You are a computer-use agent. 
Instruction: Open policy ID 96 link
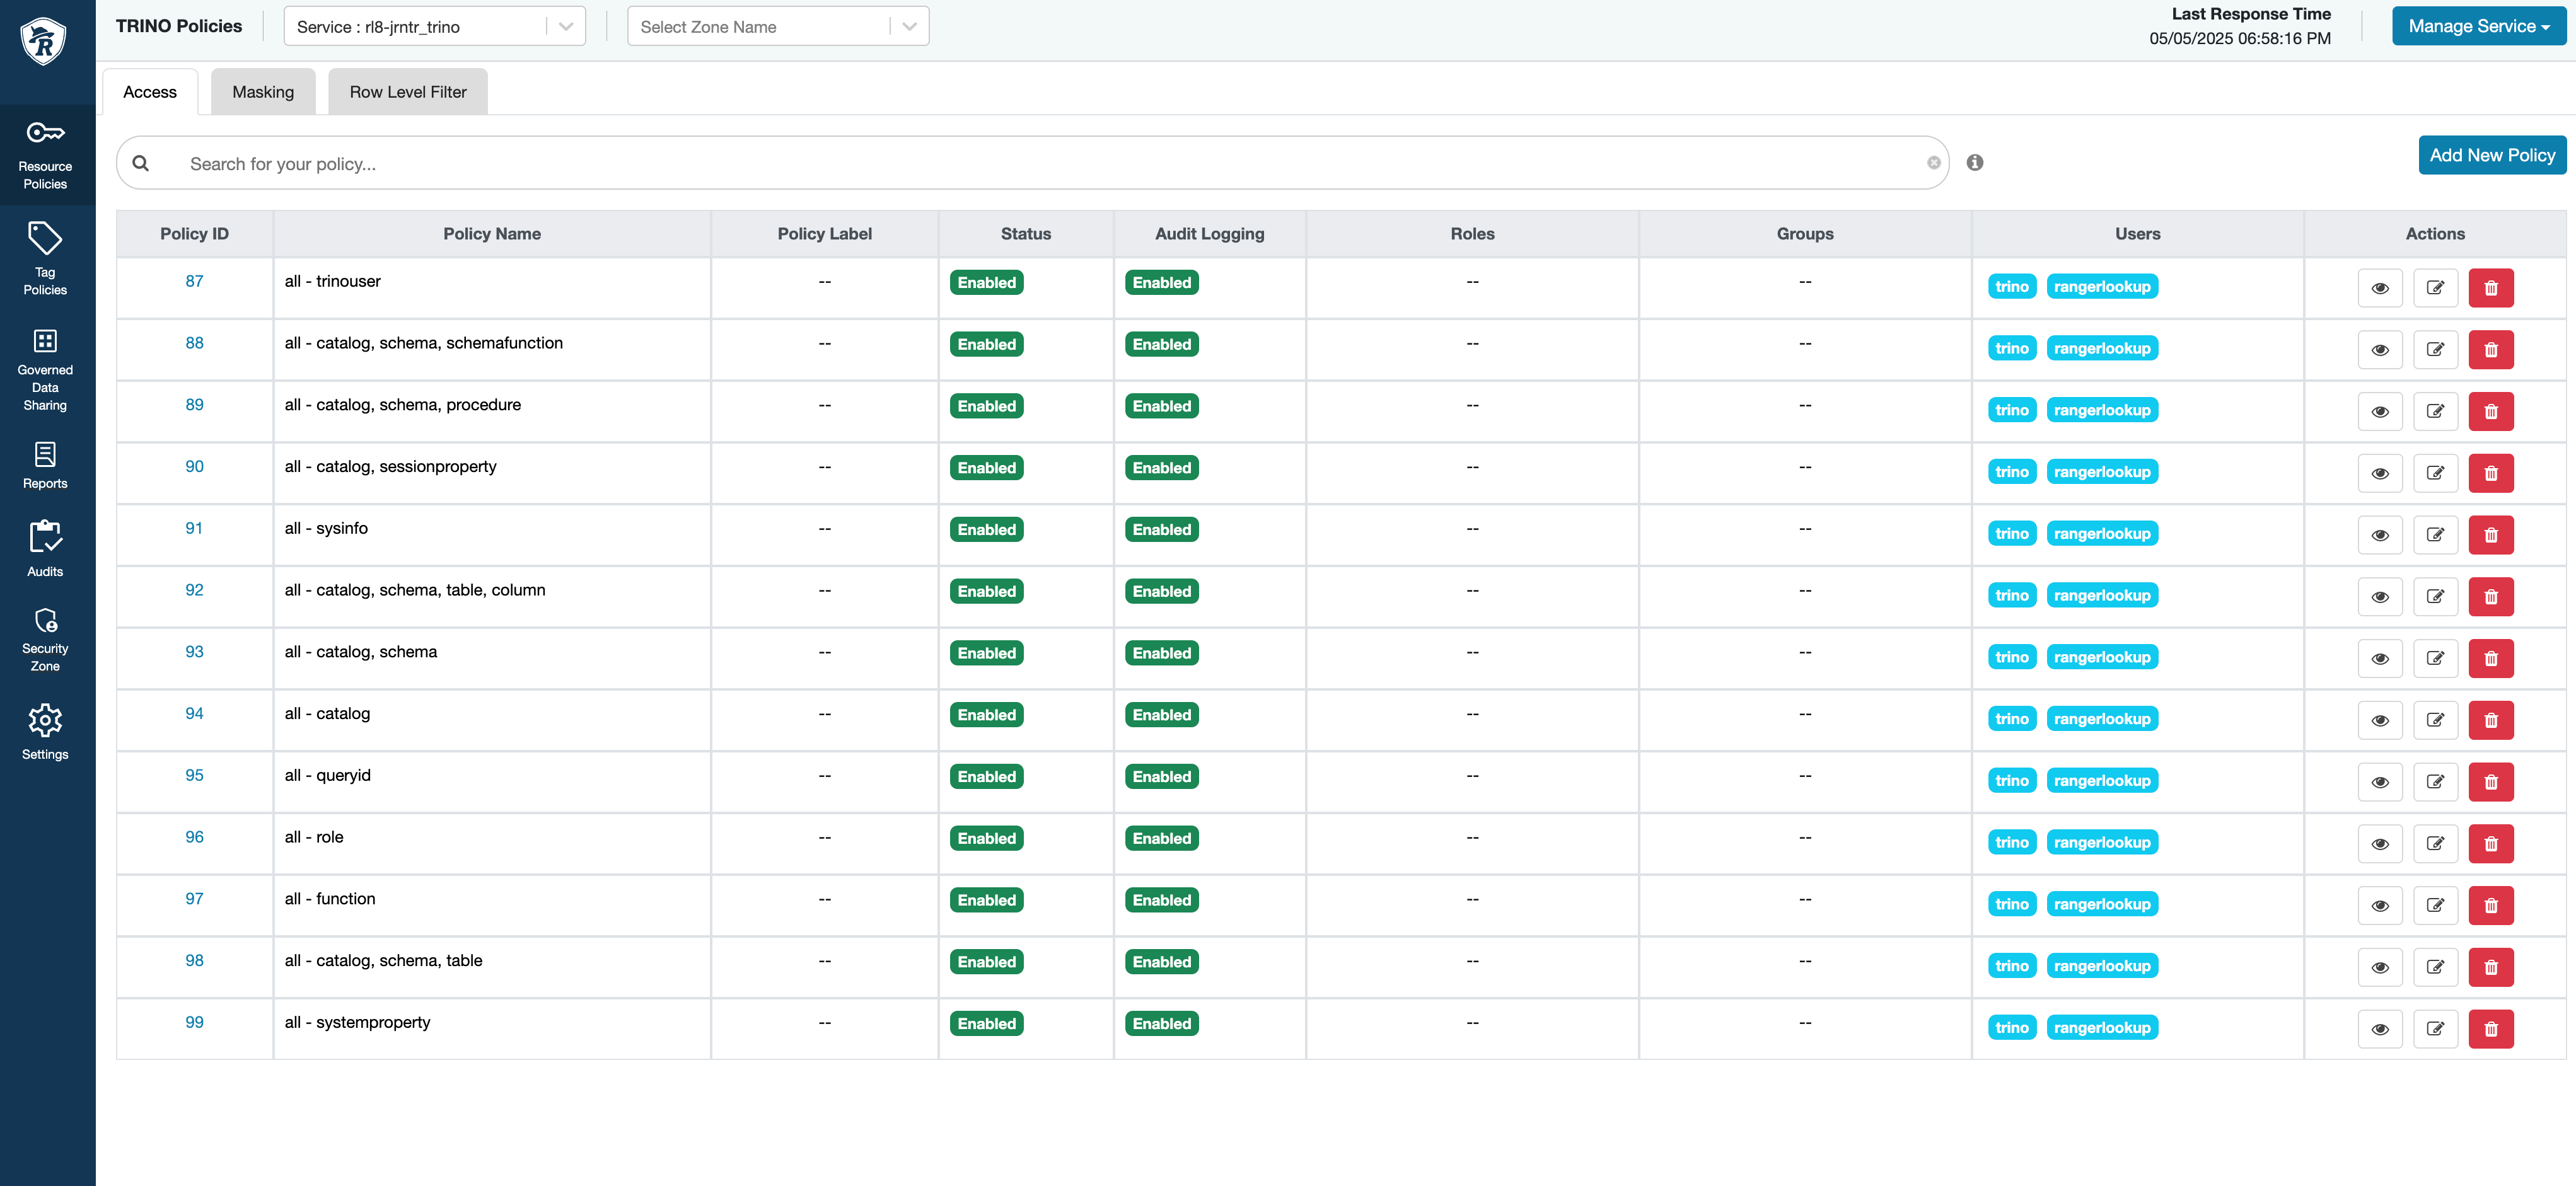[x=194, y=837]
